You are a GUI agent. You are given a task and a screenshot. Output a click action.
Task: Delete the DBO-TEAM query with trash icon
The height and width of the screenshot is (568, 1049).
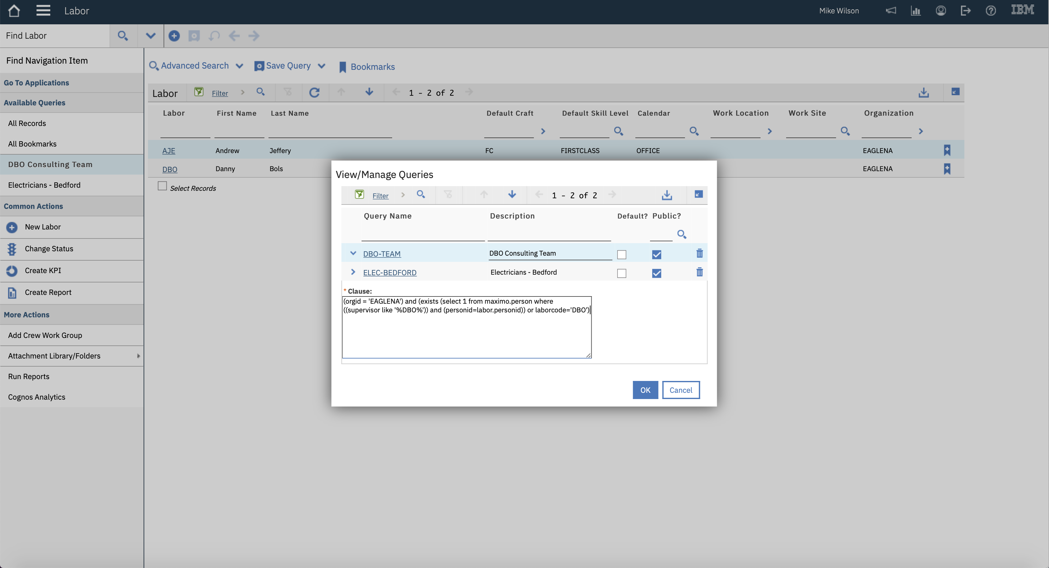[699, 253]
